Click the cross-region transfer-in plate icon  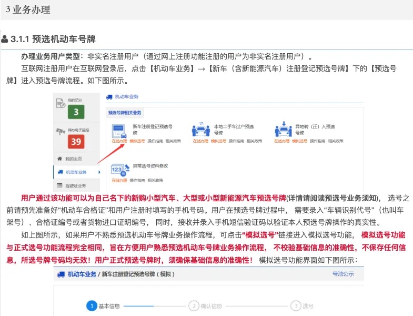click(x=283, y=129)
